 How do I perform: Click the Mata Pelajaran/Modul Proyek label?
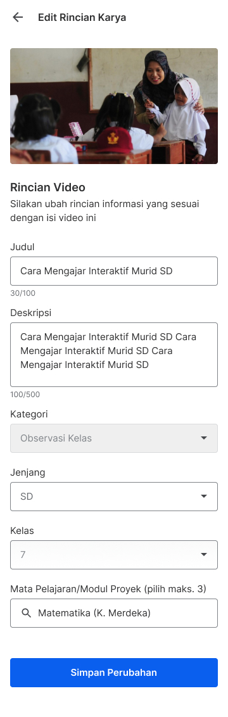click(108, 589)
